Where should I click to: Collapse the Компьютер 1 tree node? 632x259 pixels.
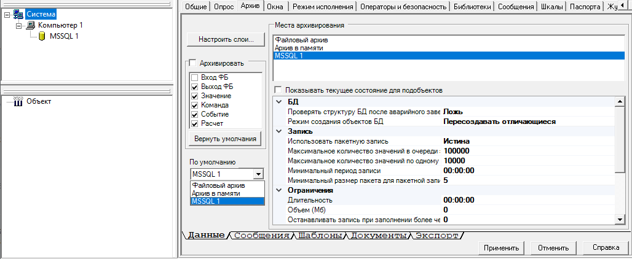click(x=18, y=26)
